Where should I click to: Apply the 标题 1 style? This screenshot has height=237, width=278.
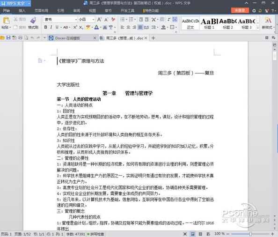[209, 23]
